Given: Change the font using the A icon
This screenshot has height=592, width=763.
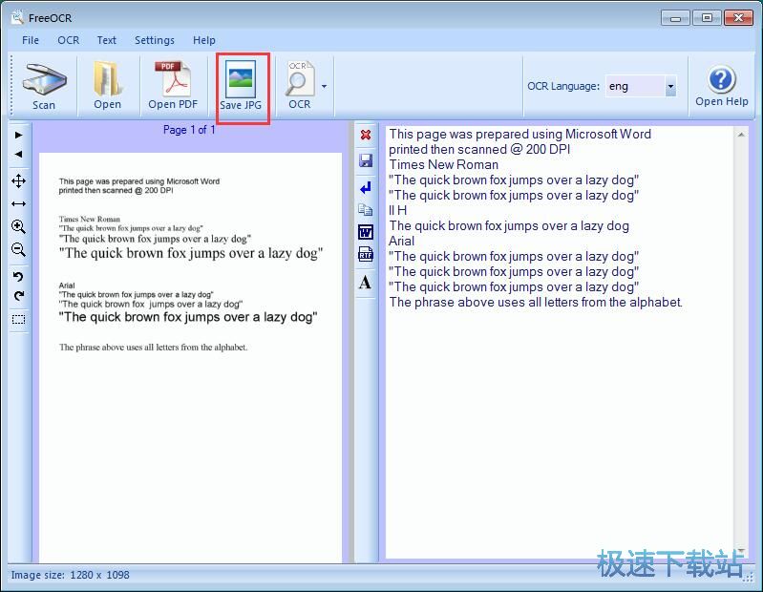Looking at the screenshot, I should 366,282.
